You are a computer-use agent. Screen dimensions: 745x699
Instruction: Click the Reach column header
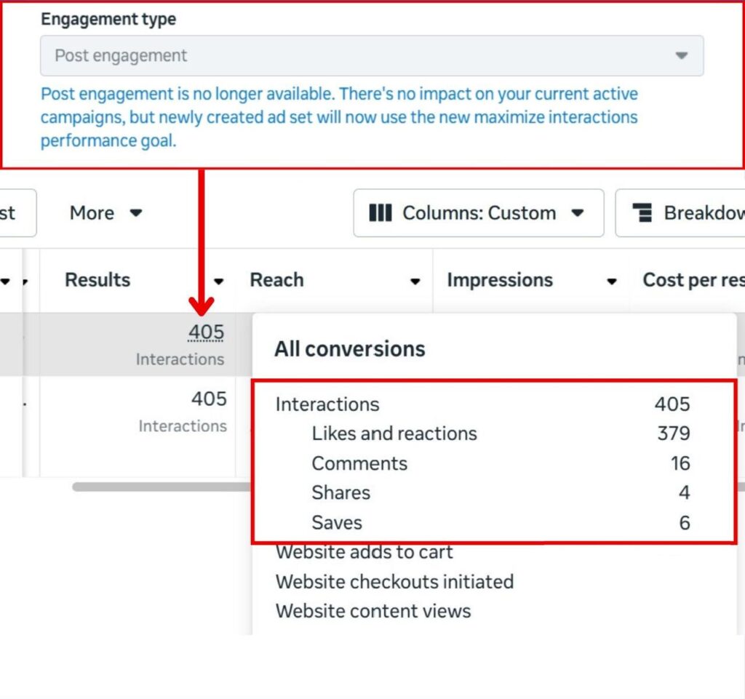click(276, 280)
